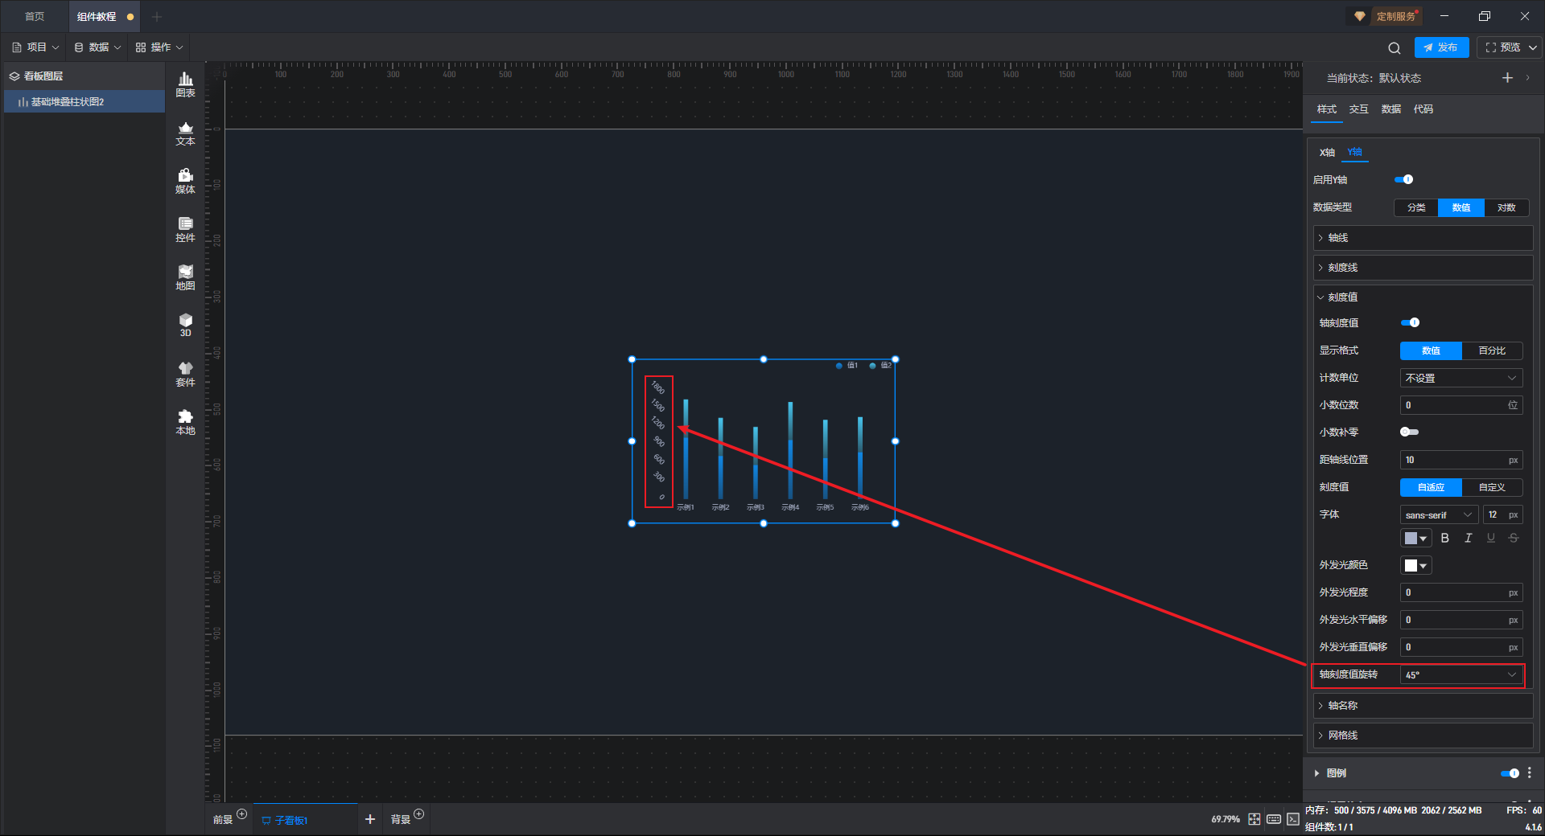Viewport: 1545px width, 836px height.
Task: Toggle the 图例 legend switch
Action: point(1510,773)
